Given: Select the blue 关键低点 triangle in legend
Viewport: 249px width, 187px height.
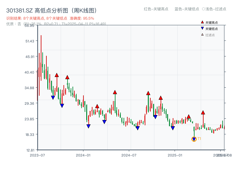Looking at the screenshot, I should pyautogui.click(x=202, y=28).
